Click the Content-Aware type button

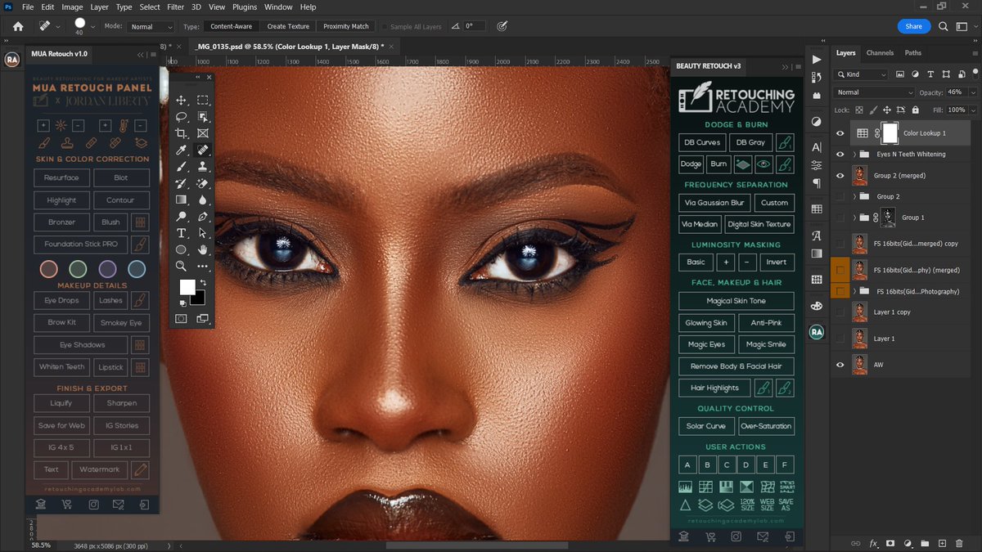point(231,26)
